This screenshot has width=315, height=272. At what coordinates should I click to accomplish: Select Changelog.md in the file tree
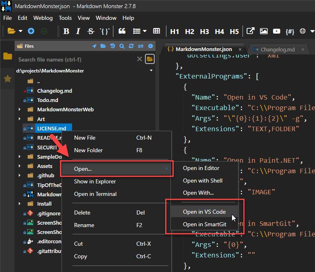coord(54,91)
